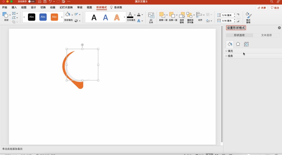This screenshot has height=155, width=282.
Task: Click the 共享 button
Action: pos(262,8)
